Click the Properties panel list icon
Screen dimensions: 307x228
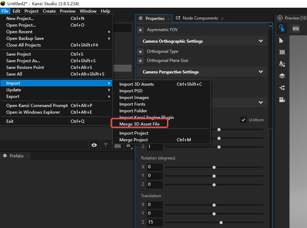click(x=140, y=19)
